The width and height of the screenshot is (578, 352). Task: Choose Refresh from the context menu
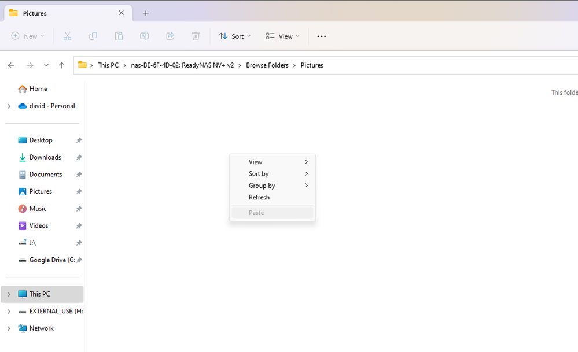click(x=259, y=198)
